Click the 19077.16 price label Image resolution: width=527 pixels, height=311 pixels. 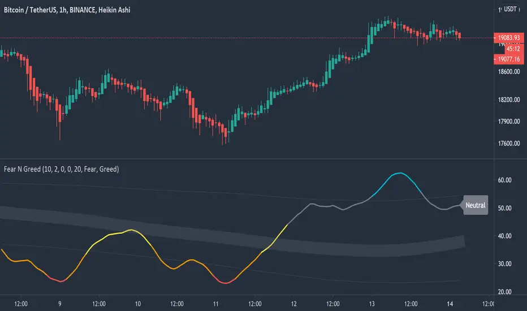tap(509, 58)
